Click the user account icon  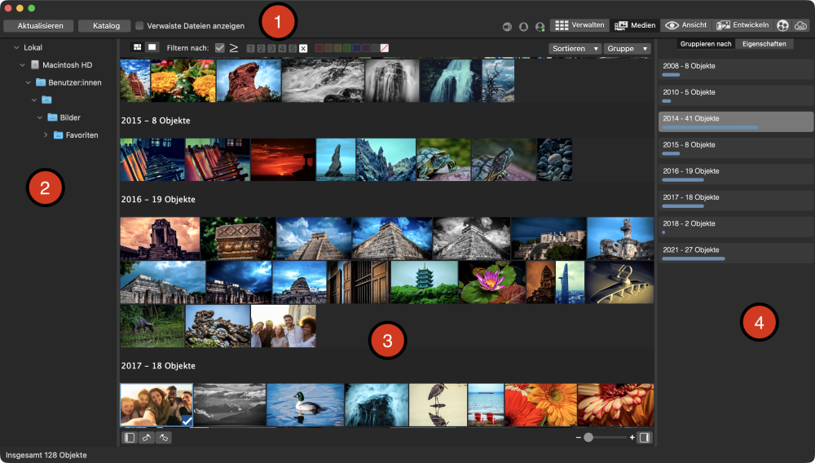click(540, 26)
